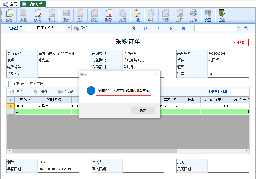Click the green refresh document icon
This screenshot has height=179, width=256.
133,28
